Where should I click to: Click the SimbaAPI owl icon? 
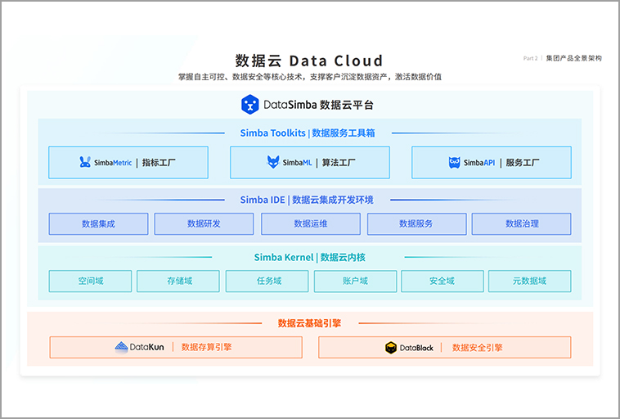coord(454,162)
